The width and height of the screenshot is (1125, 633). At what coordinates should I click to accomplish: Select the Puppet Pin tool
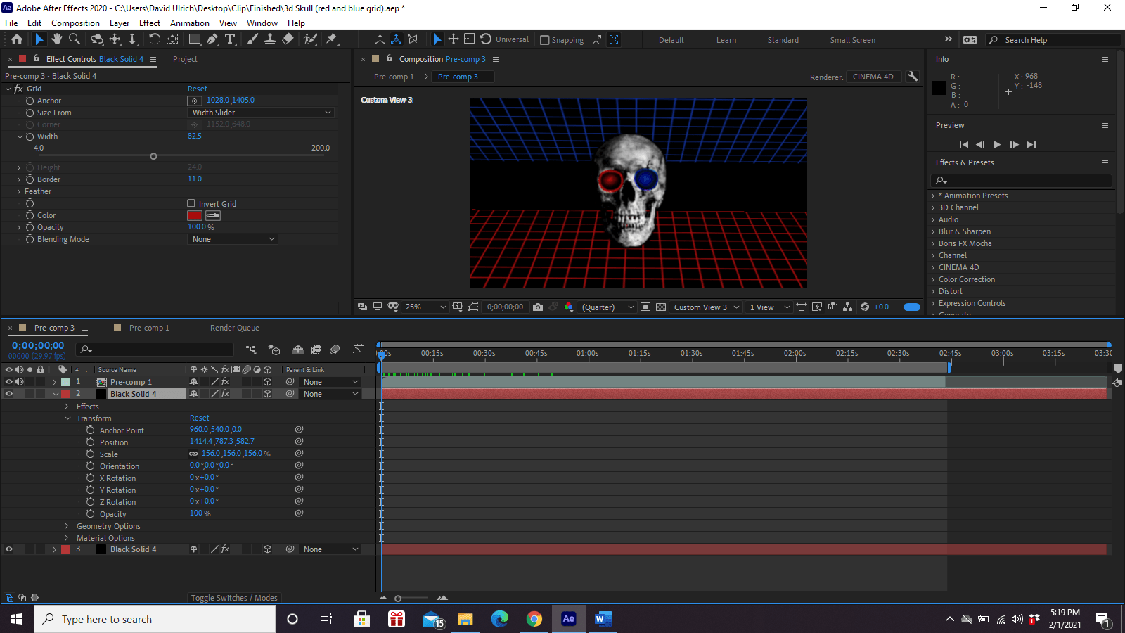coord(332,39)
